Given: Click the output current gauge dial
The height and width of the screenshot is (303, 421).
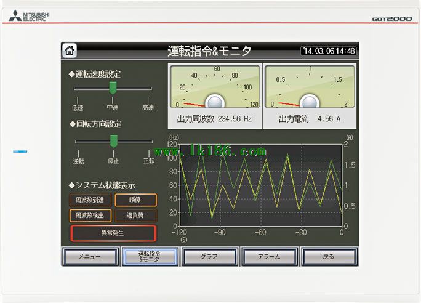Looking at the screenshot, I should [x=310, y=87].
